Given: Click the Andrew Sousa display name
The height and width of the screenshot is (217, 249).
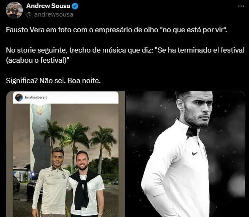Looking at the screenshot, I should click(x=48, y=6).
